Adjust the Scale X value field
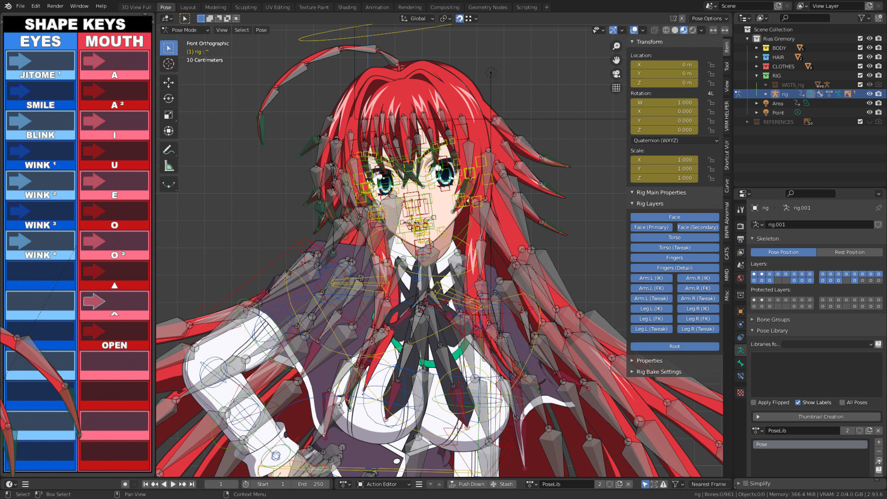Screen dimensions: 887x499 click(664, 160)
